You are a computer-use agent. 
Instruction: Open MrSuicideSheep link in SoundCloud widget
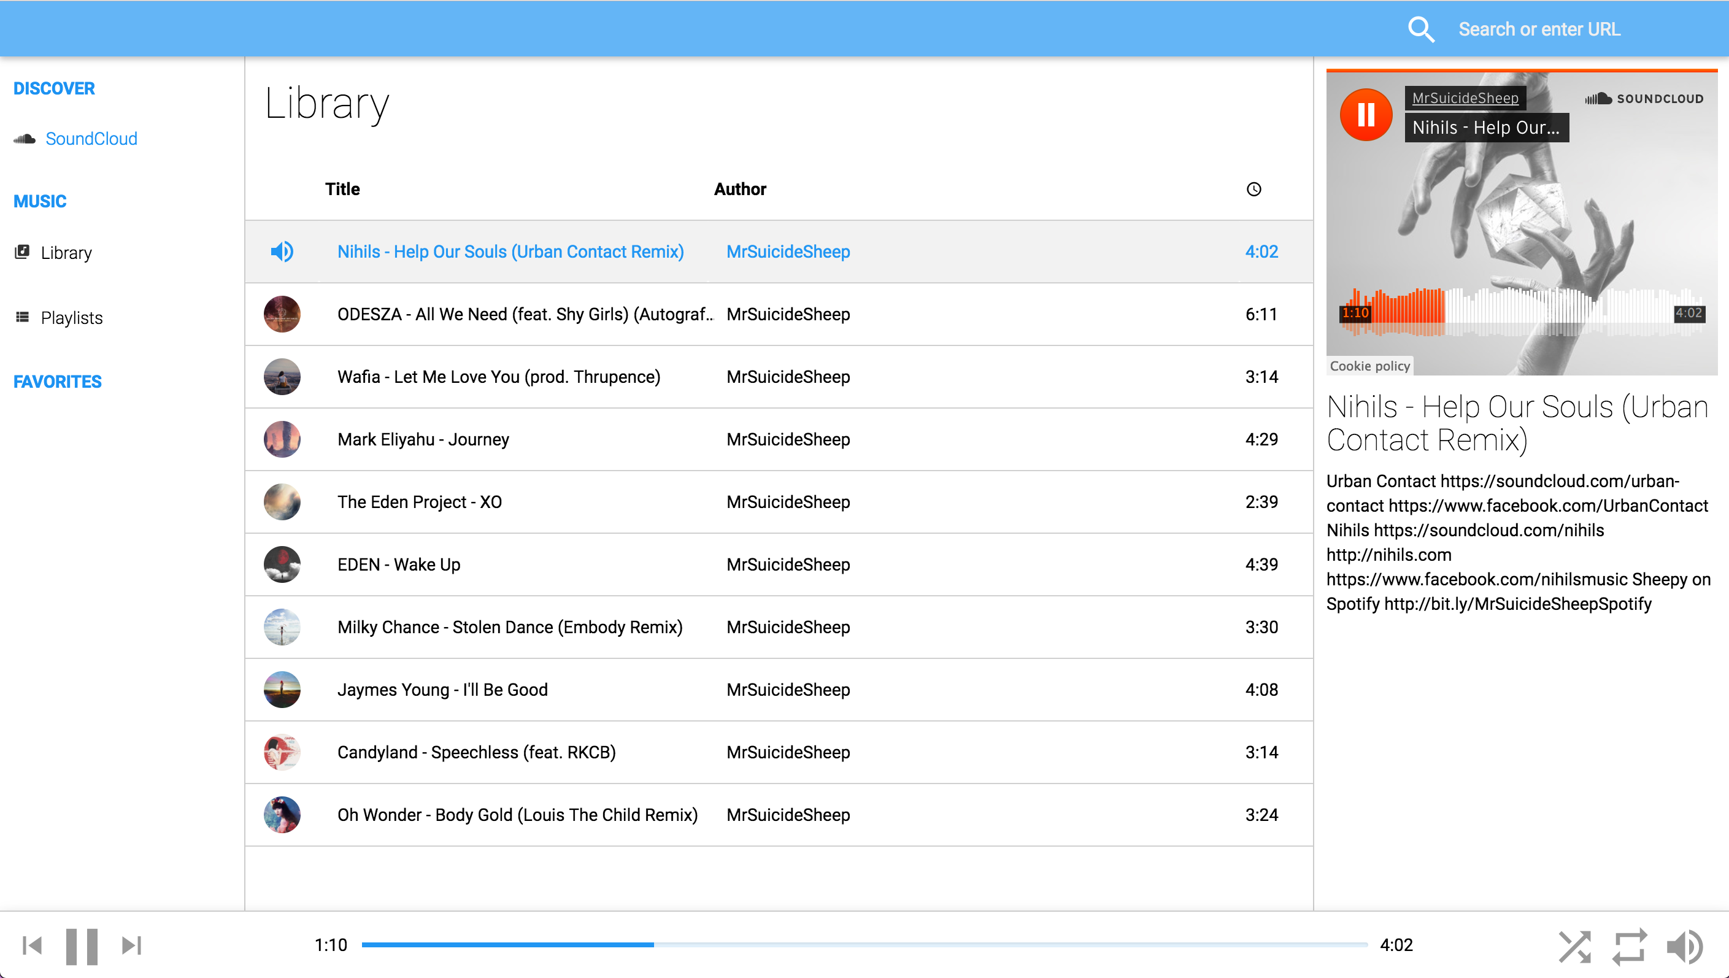tap(1465, 98)
